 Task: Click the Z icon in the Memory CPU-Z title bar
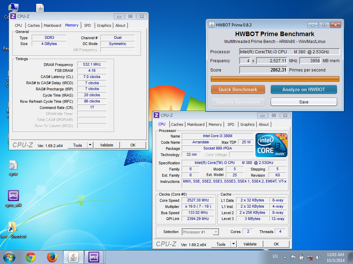(13, 16)
